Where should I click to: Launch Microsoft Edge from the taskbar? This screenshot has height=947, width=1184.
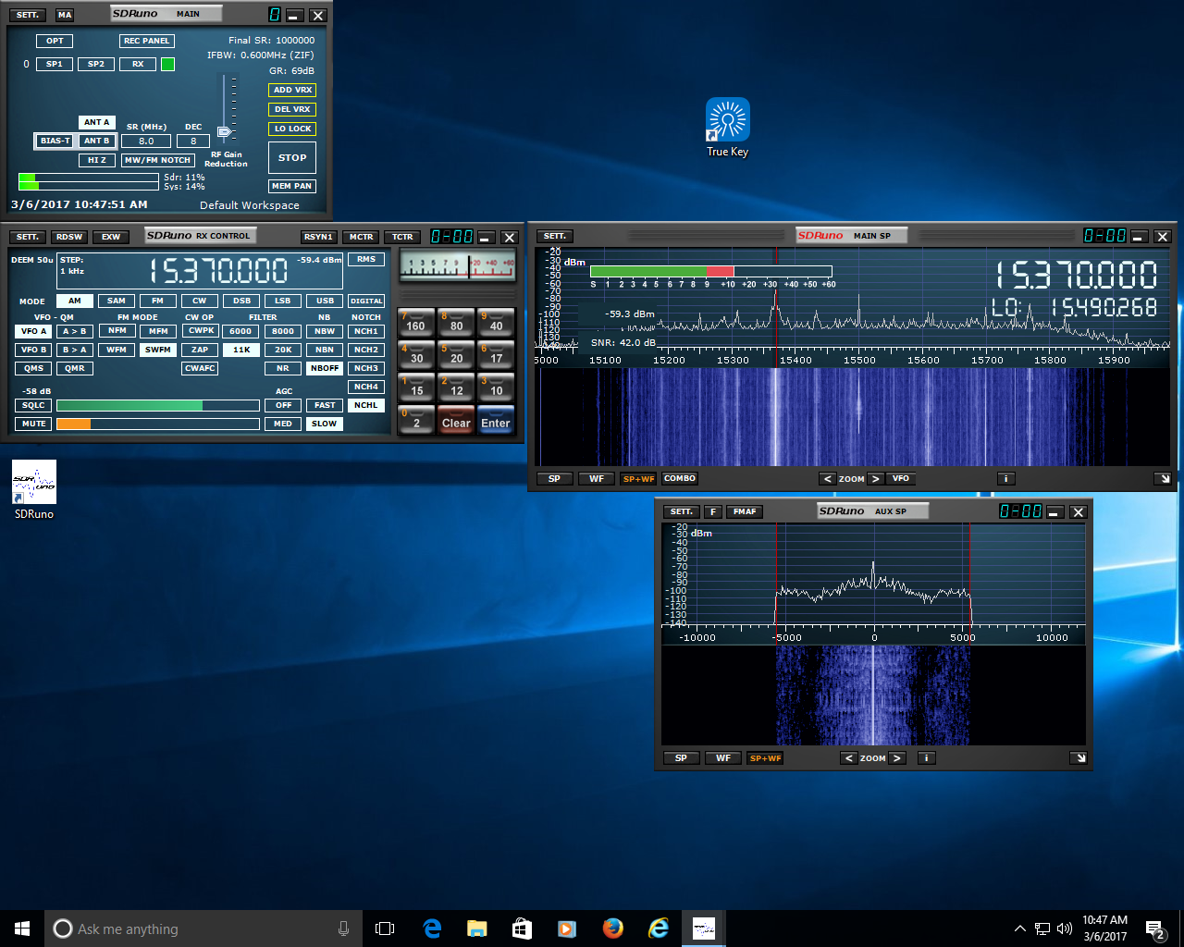click(432, 929)
